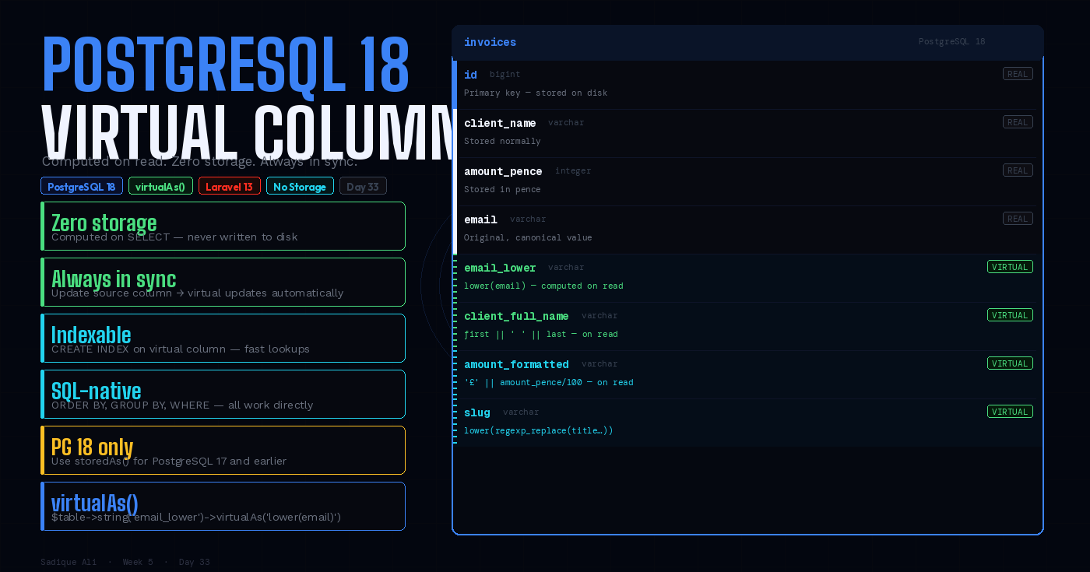The image size is (1090, 572).
Task: Toggle the VIRTUAL badge on amount_formatted
Action: [1010, 363]
